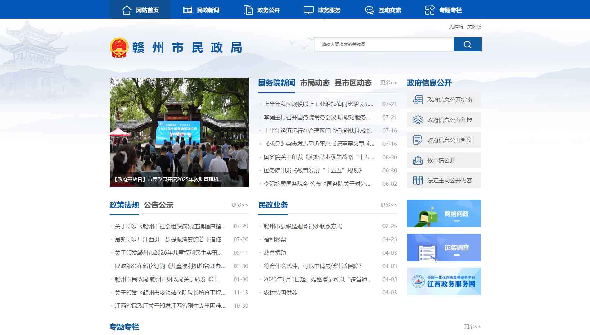Screen dimensions: 590x335
Task: Open news 上半年我国规模以上工业增加值同比增长
Action: click(319, 104)
